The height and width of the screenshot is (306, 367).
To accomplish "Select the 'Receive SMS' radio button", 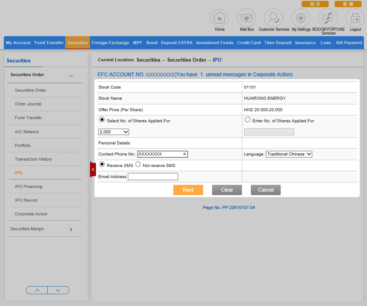I will 102,165.
